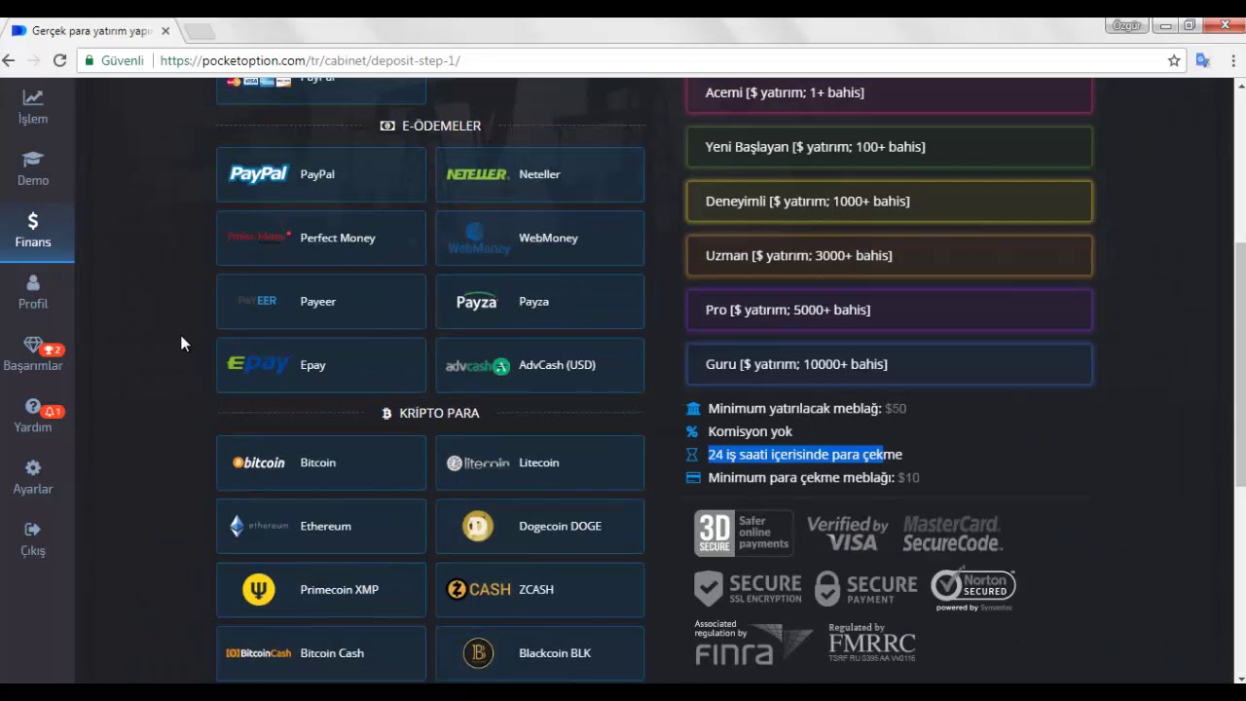The image size is (1246, 701).
Task: Click the Epay logo
Action: pyautogui.click(x=258, y=364)
